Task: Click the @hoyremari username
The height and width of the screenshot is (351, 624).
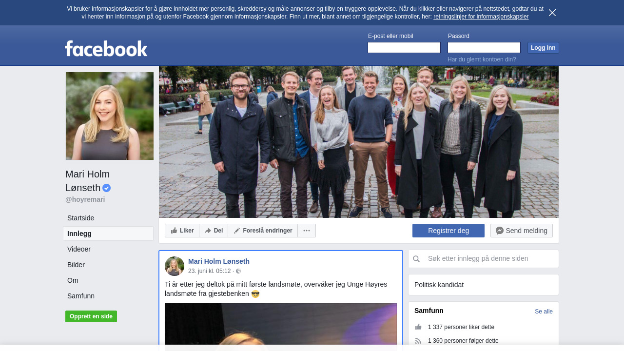Action: click(85, 199)
